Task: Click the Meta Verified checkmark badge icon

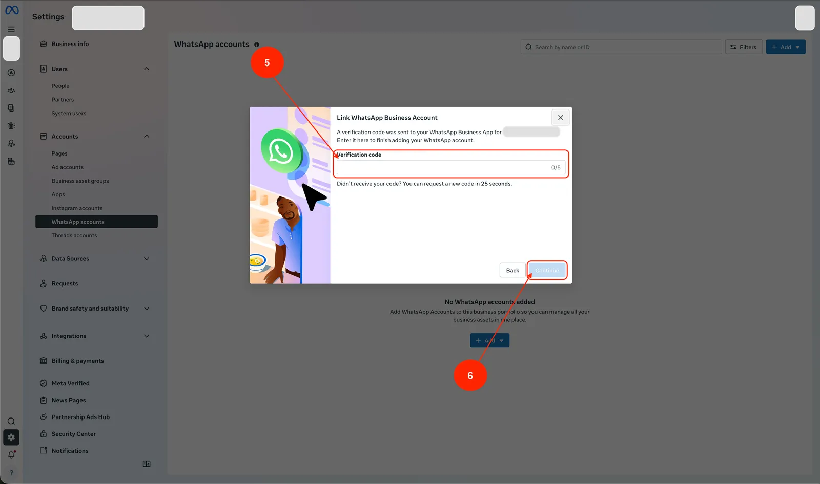Action: click(44, 383)
